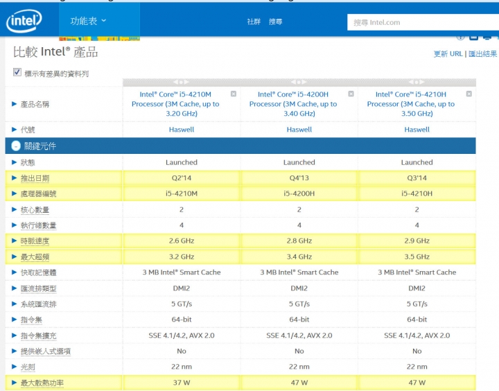Open the 社群 link in header
Viewport: 499px width, 391px height.
click(254, 21)
